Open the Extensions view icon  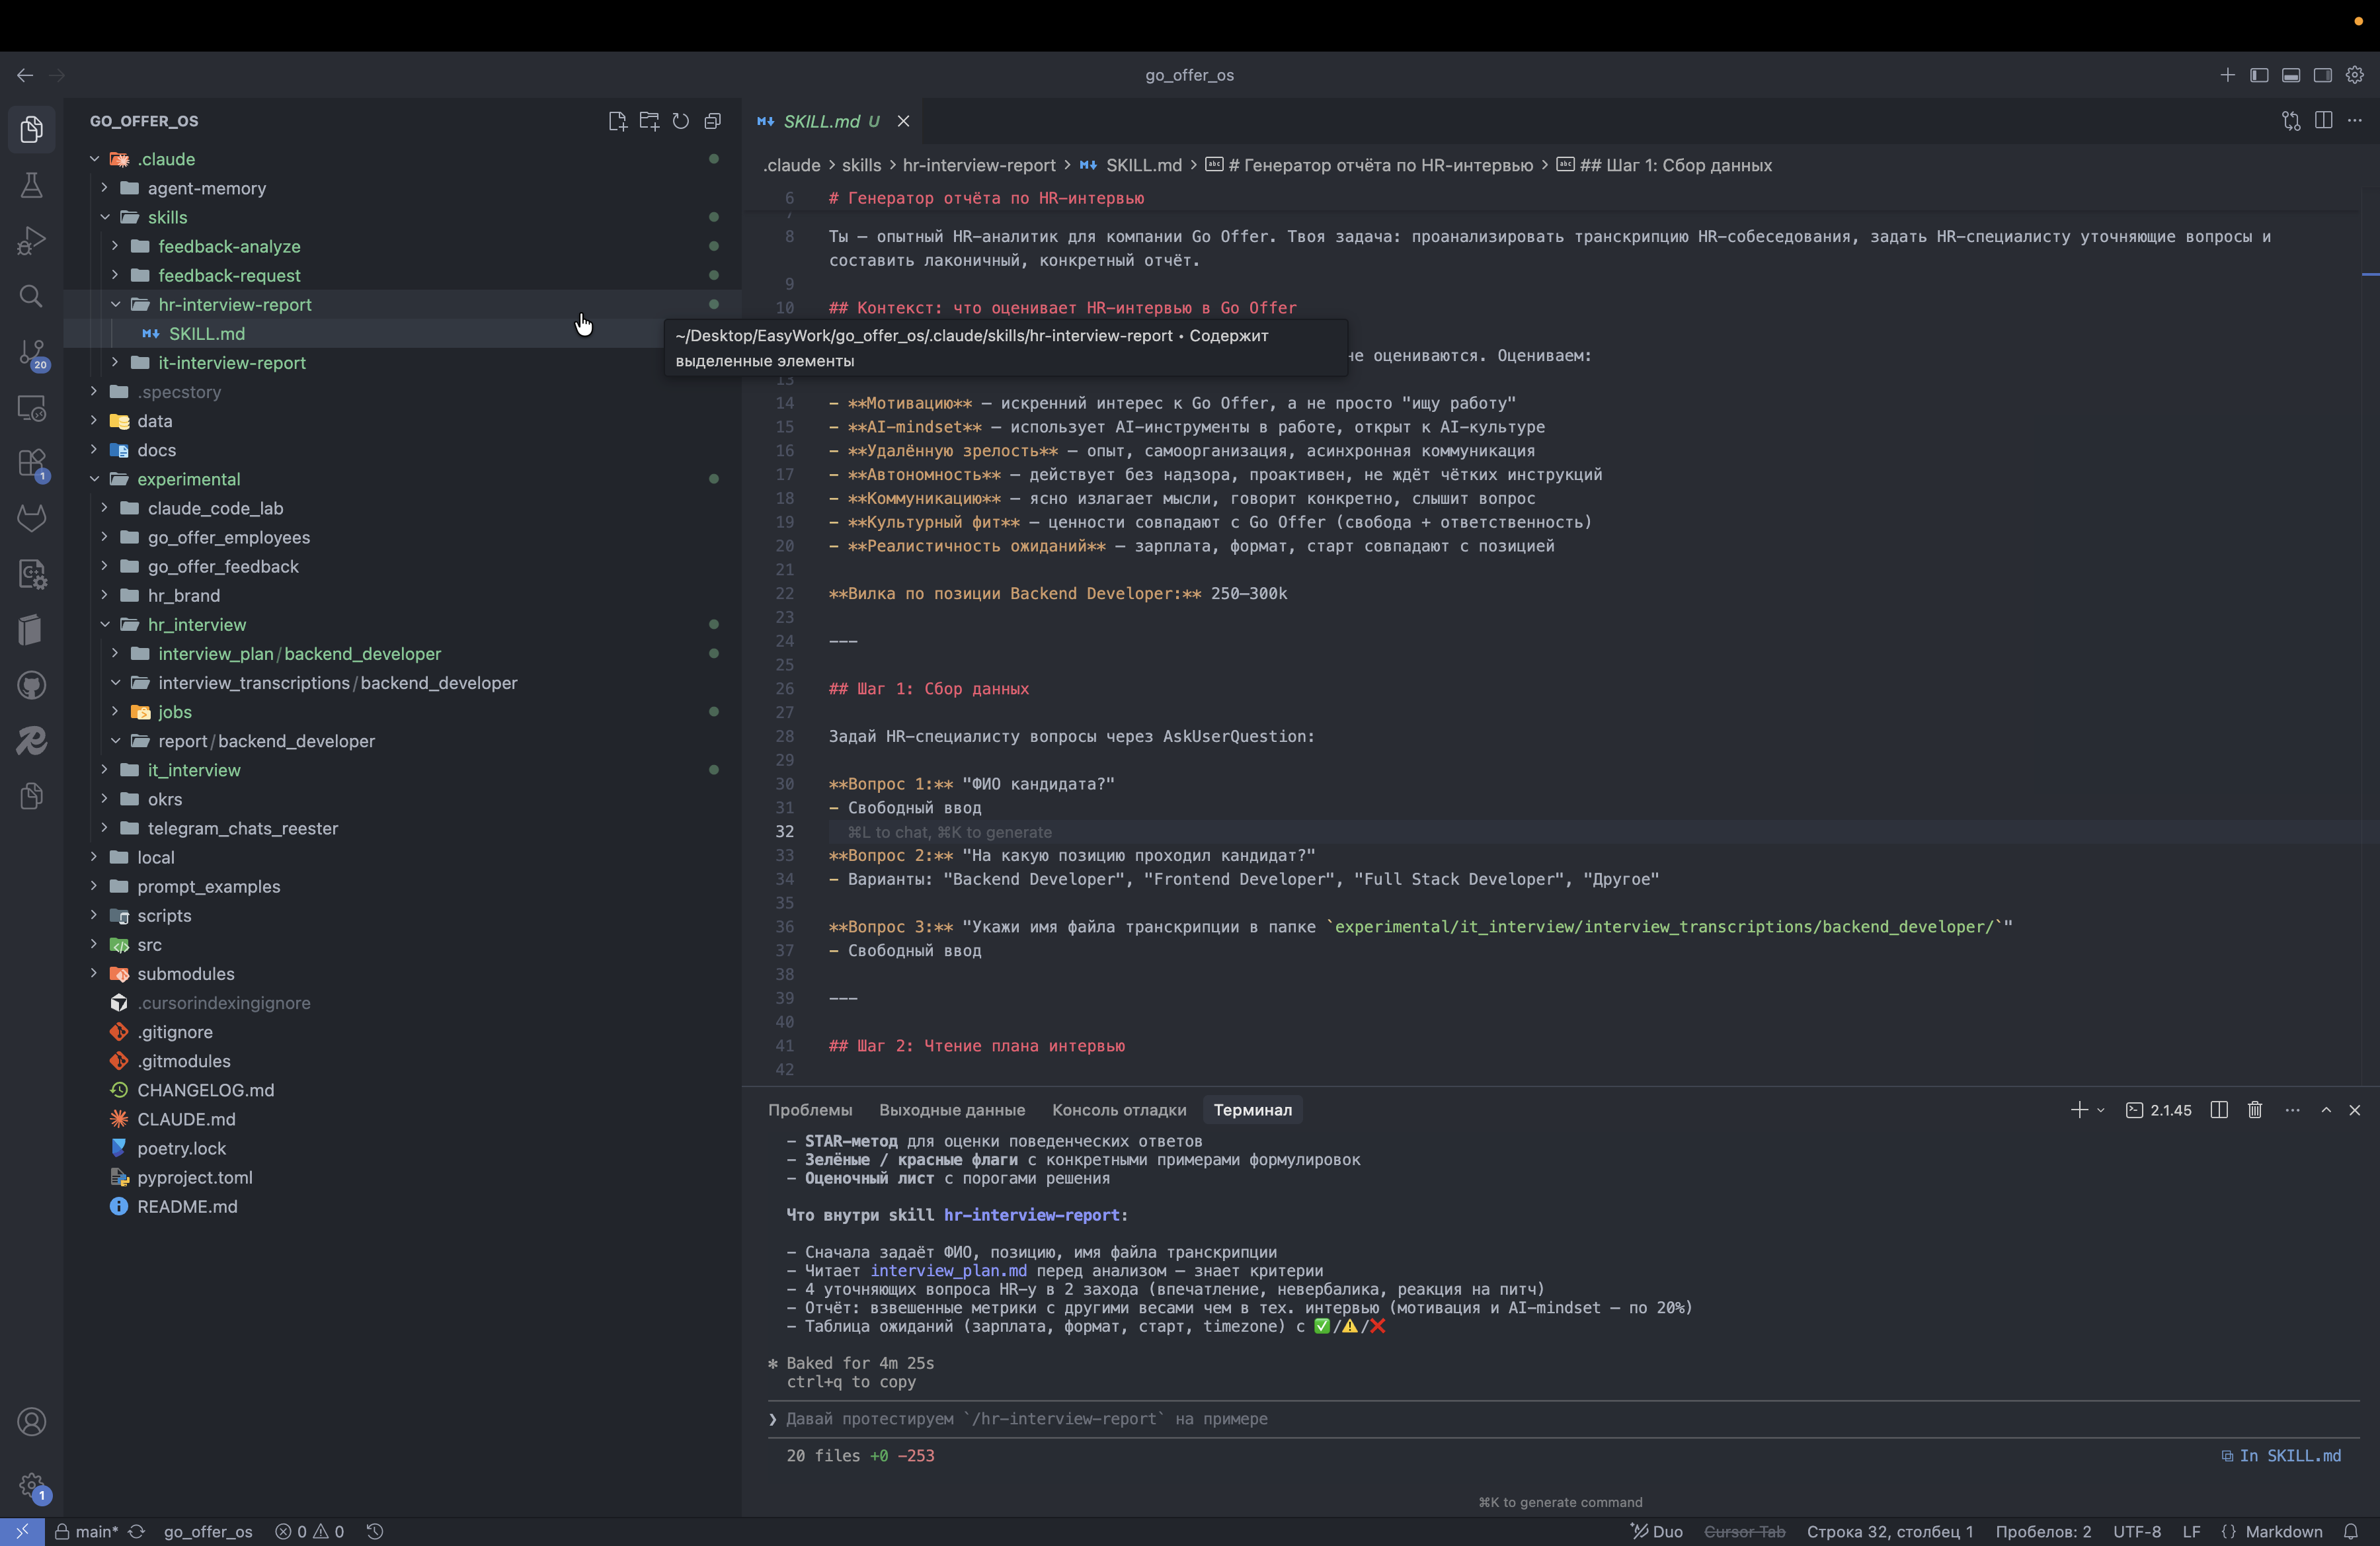pos(31,463)
